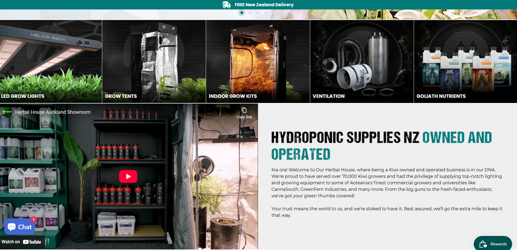Open the Goliath Nutrients category tile
The height and width of the screenshot is (250, 517).
(465, 62)
